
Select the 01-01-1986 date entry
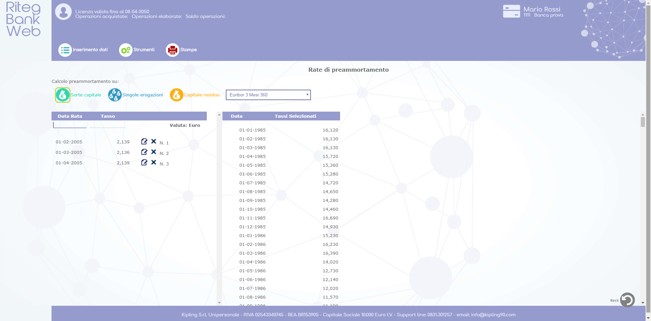tap(253, 236)
